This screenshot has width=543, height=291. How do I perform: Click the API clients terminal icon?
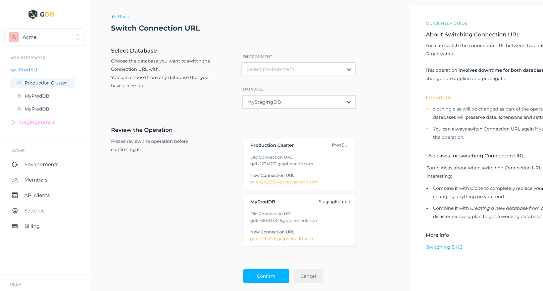click(x=15, y=195)
